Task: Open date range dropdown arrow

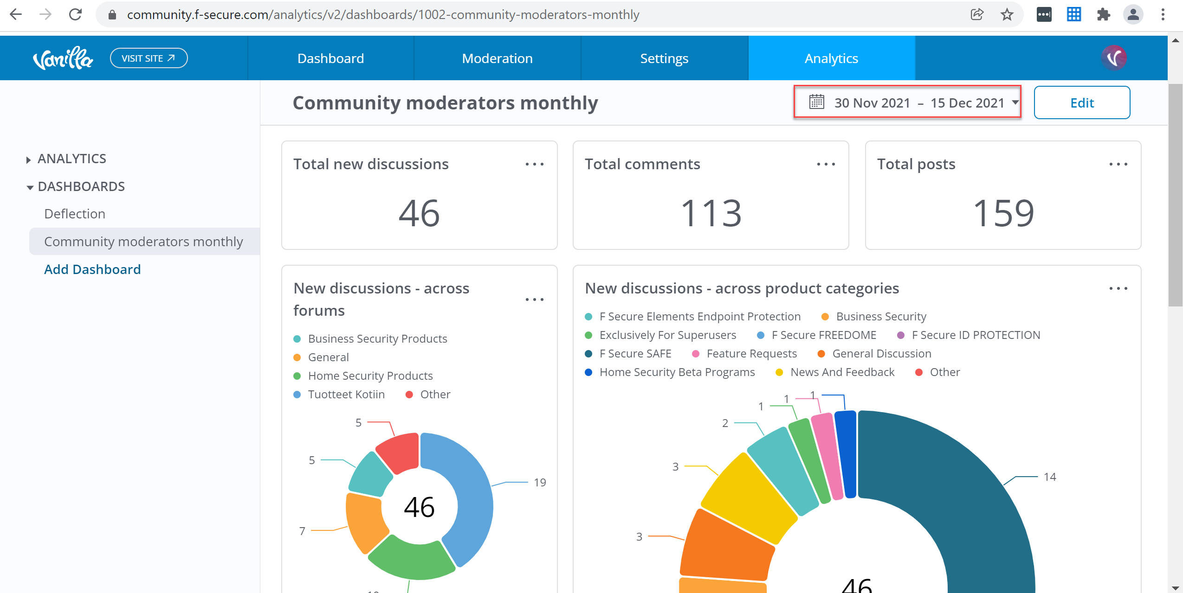Action: click(x=1015, y=102)
